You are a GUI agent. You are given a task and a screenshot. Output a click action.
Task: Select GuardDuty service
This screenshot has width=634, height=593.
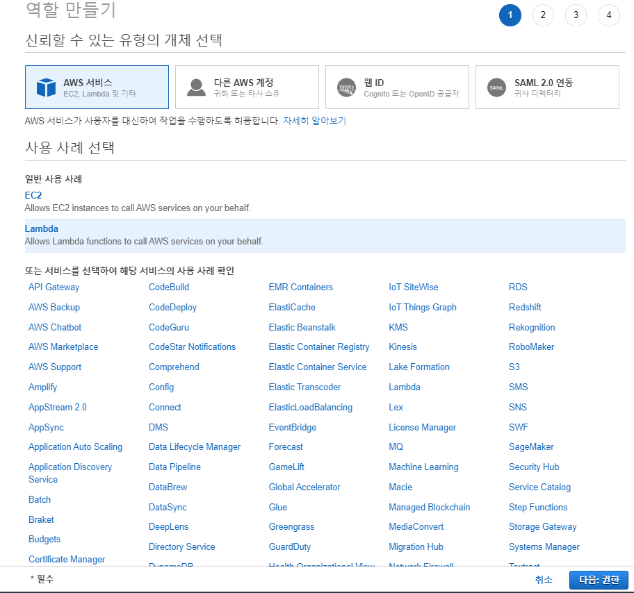click(x=290, y=547)
